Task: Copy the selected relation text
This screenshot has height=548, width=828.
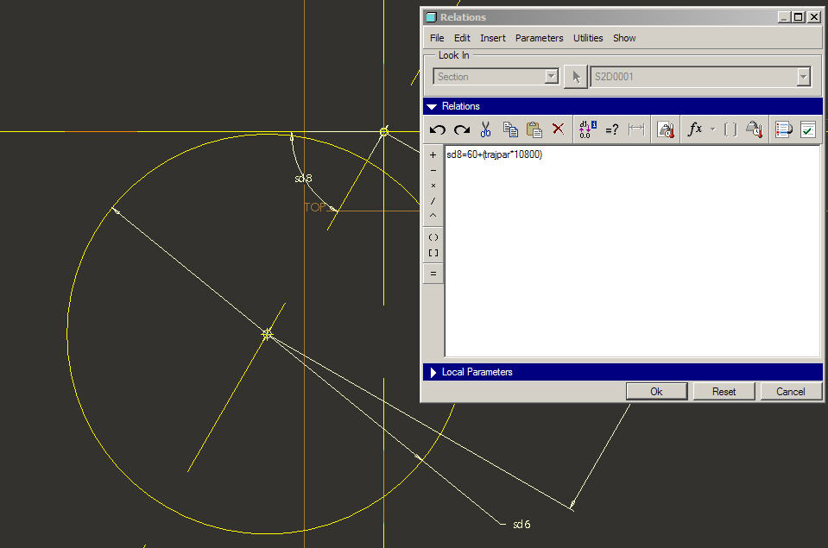Action: 510,129
